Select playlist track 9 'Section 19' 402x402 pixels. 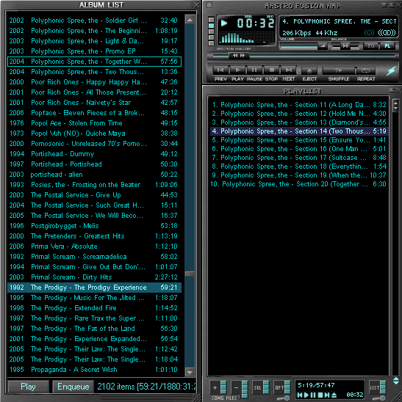[298, 175]
